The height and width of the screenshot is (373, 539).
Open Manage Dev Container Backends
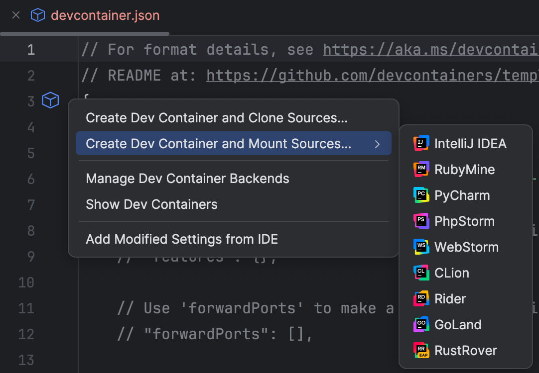click(187, 178)
